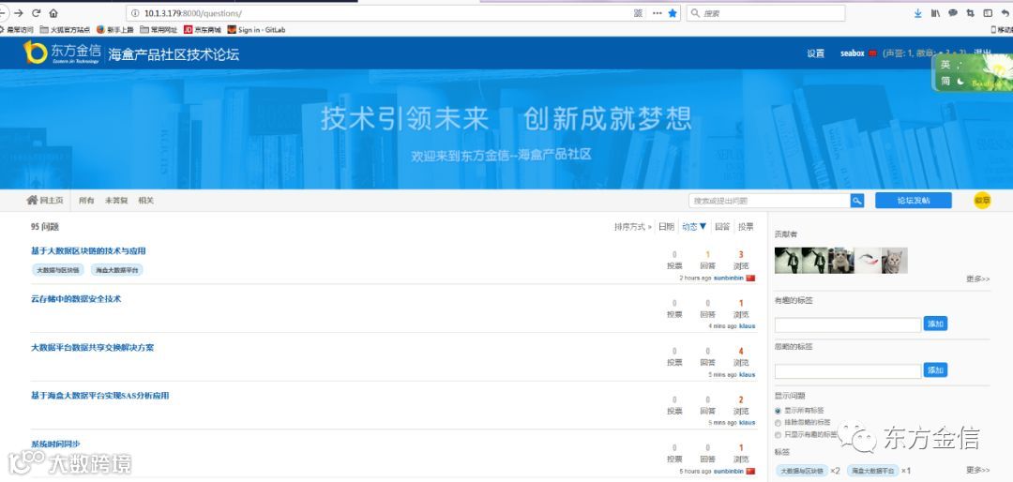
Task: Open question 大数据平台数据共享交换解决方案
Action: coord(92,348)
